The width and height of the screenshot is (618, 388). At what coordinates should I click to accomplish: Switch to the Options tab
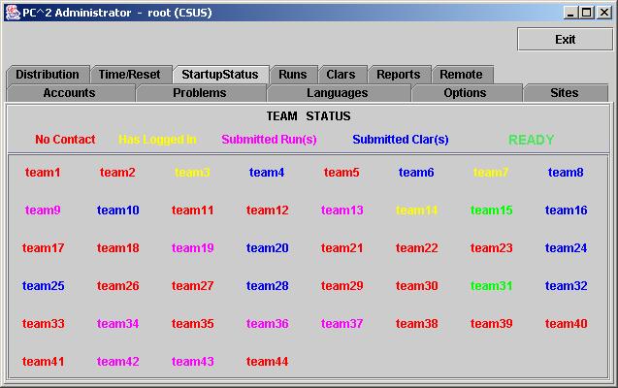click(x=465, y=93)
